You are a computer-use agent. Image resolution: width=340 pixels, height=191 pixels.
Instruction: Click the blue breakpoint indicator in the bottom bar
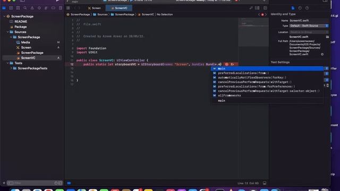(69, 183)
